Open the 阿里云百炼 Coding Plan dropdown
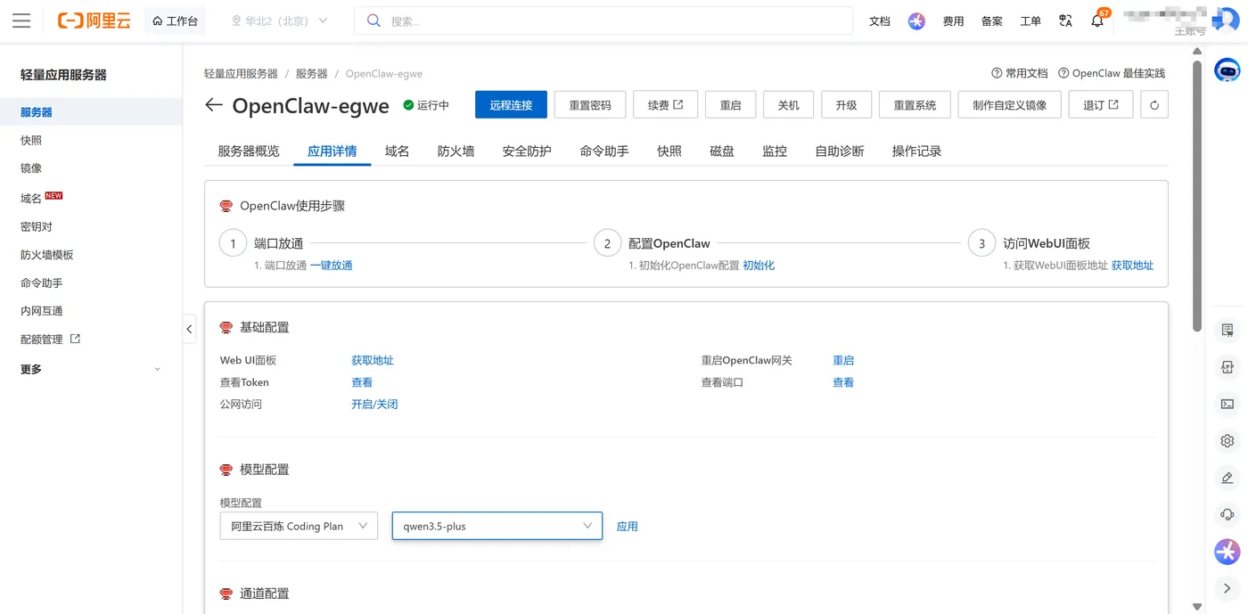 click(x=299, y=526)
